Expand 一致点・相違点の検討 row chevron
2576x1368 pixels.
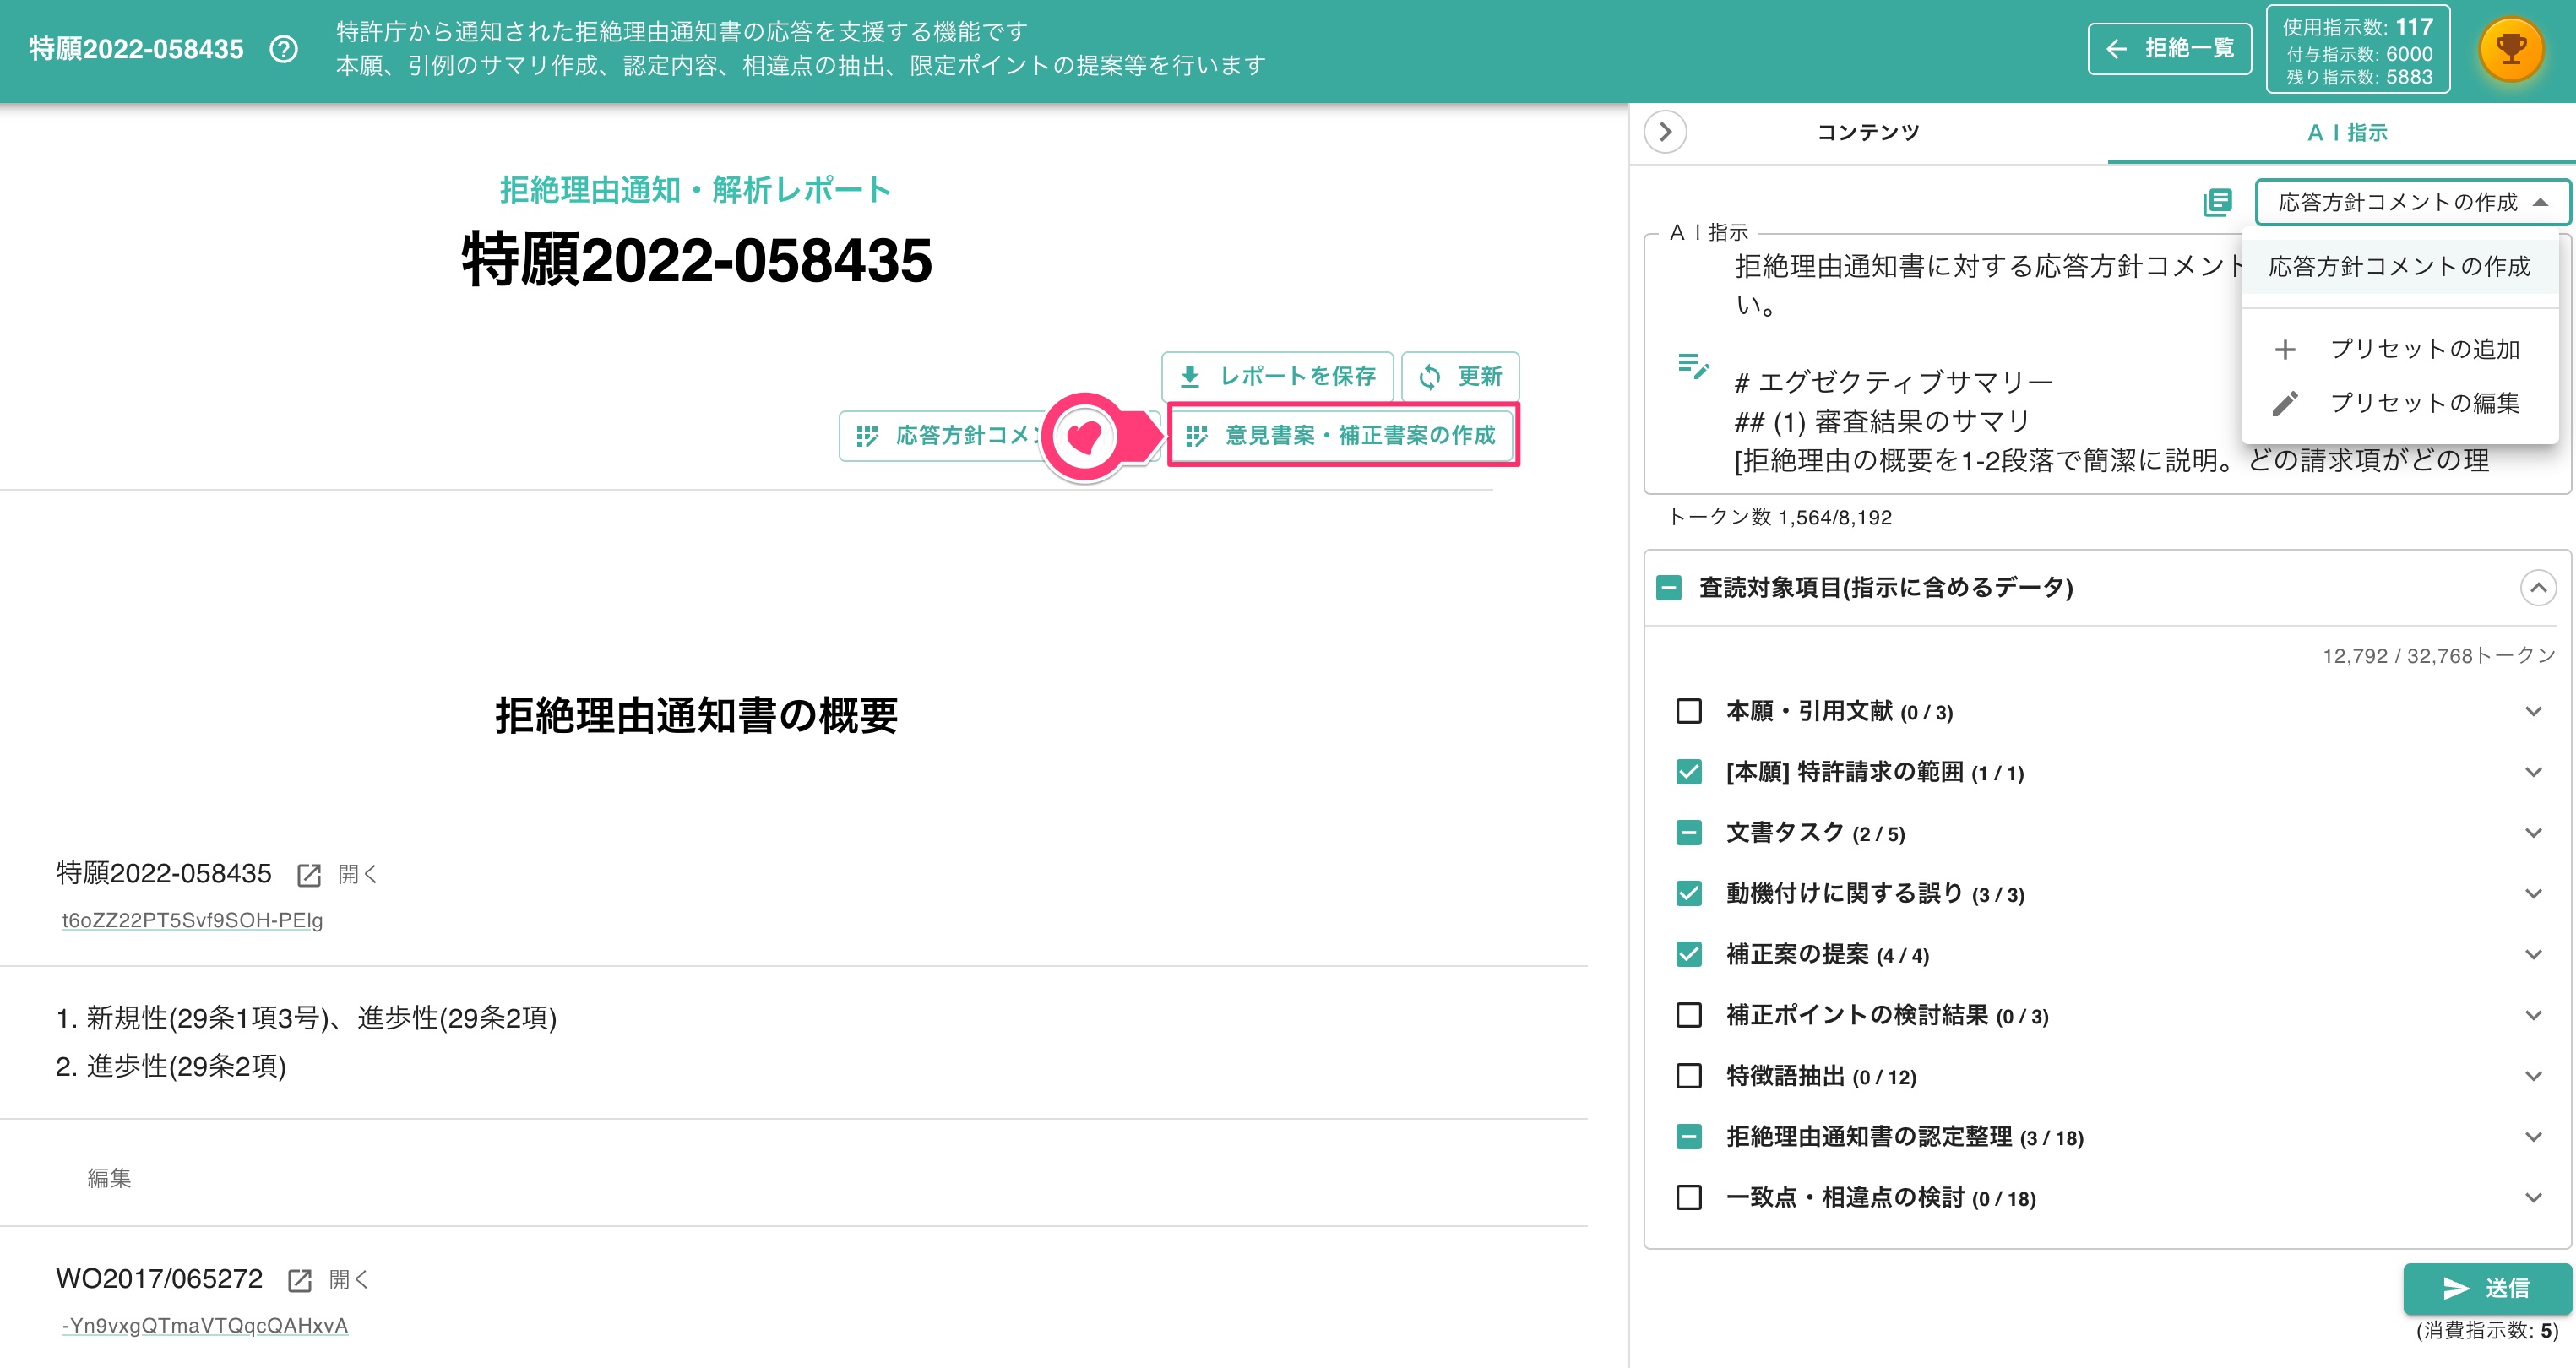click(x=2533, y=1197)
